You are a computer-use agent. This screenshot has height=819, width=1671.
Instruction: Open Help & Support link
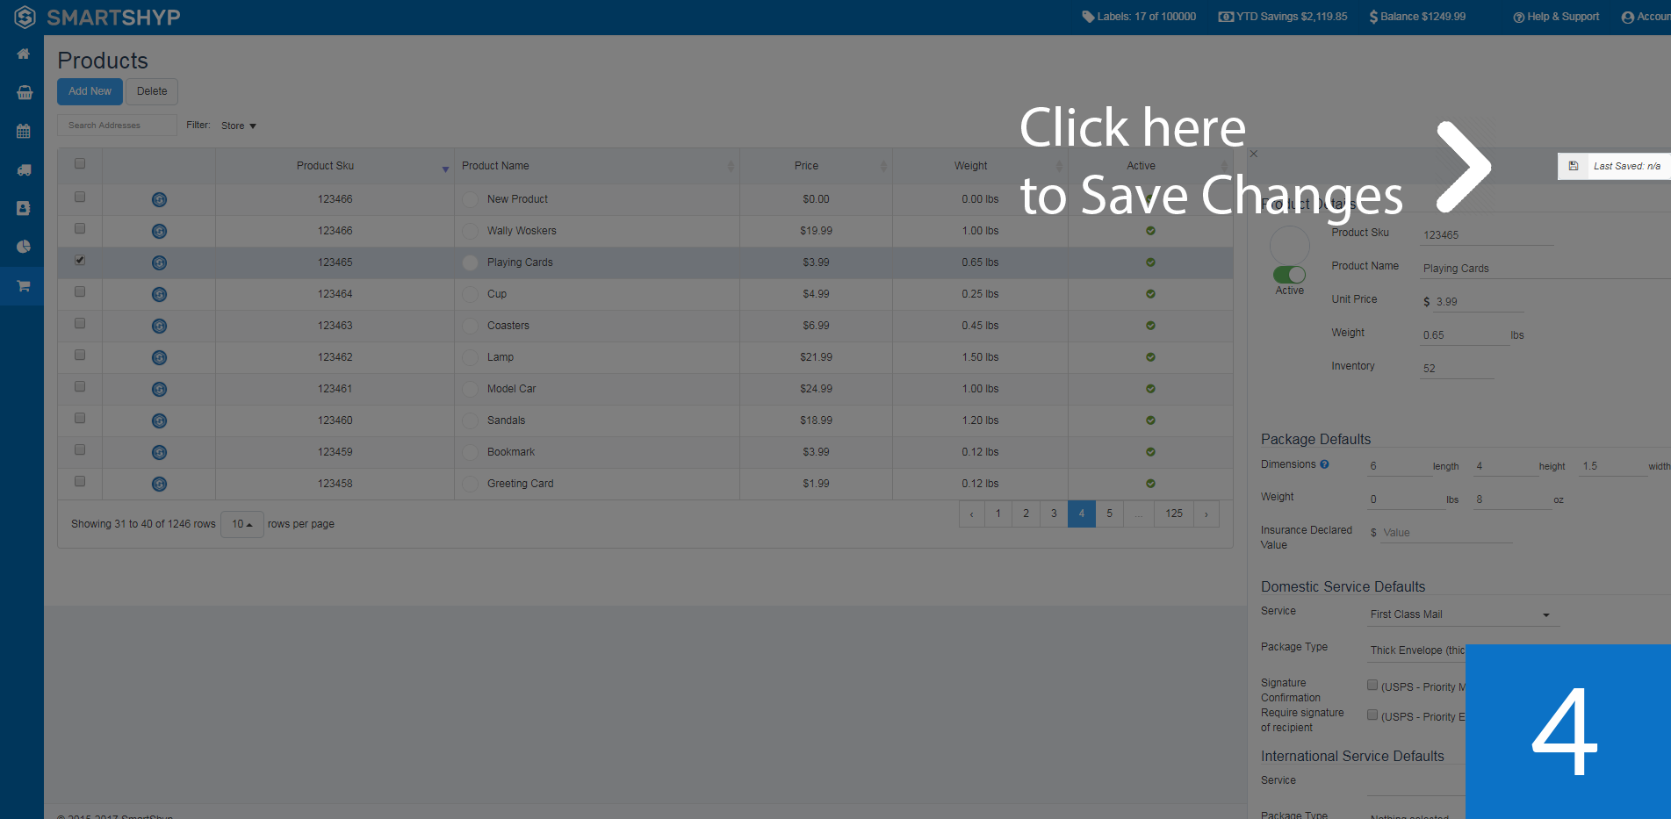click(x=1556, y=17)
